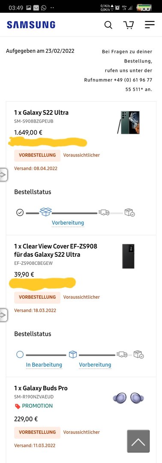The width and height of the screenshot is (162, 463).
Task: Expand the side arrow tab beside Galaxy S22 Ultra
Action: click(3, 174)
